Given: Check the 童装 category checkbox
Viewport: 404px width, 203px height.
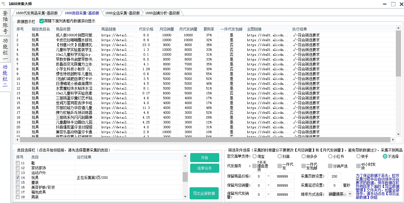Looking at the screenshot, I should (x=18, y=182).
